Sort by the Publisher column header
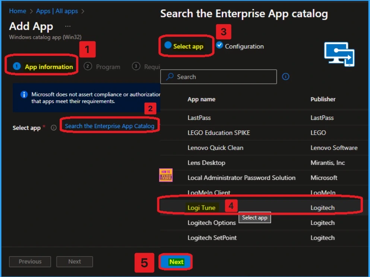Viewport: 370px width, 277px height. 323,99
